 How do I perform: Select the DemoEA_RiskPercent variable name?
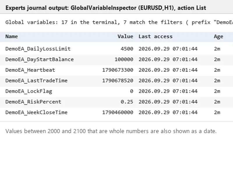pos(33,102)
